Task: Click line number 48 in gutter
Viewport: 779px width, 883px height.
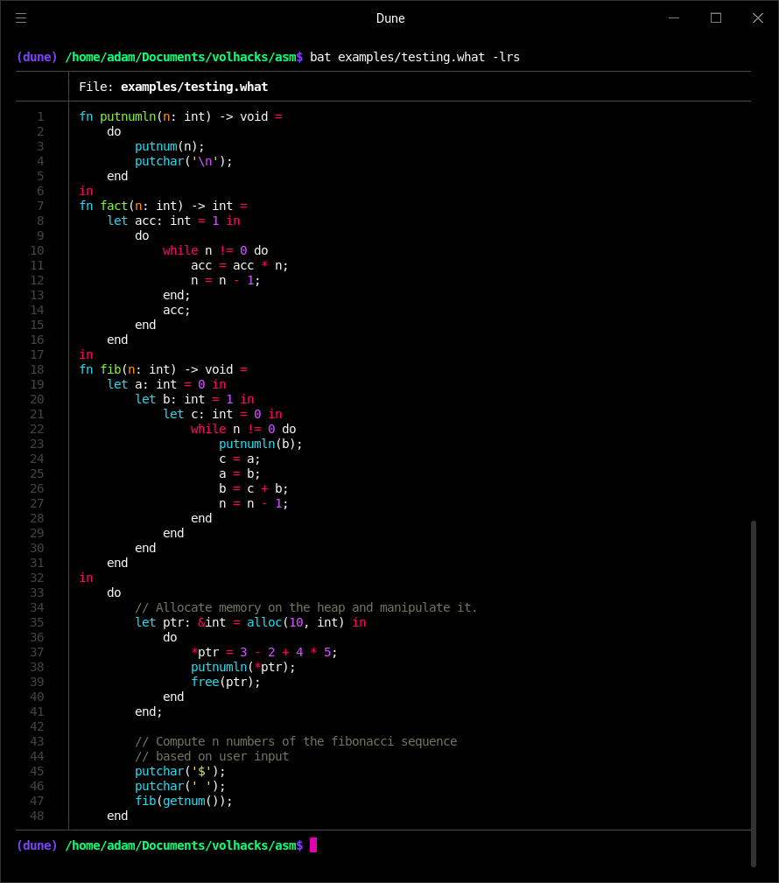Action: (x=37, y=816)
